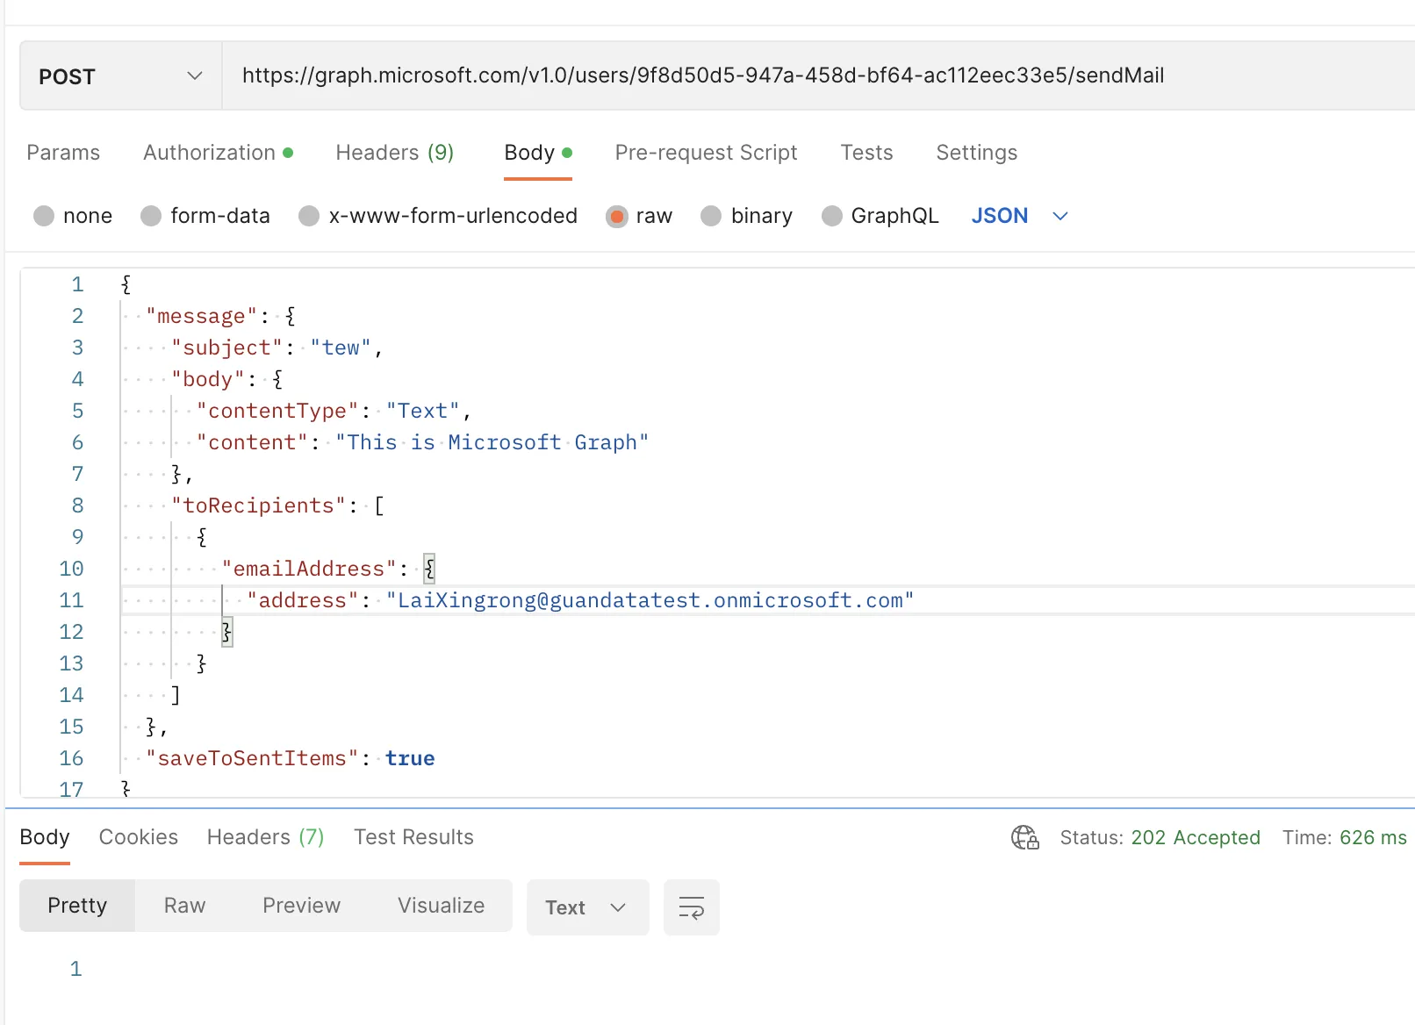Open the response Text format dropdown
Screen dimensions: 1415x1025
[x=586, y=907]
